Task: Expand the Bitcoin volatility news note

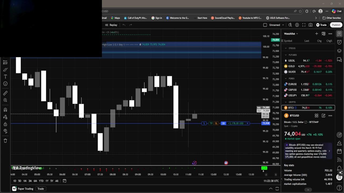Action: 329,151
